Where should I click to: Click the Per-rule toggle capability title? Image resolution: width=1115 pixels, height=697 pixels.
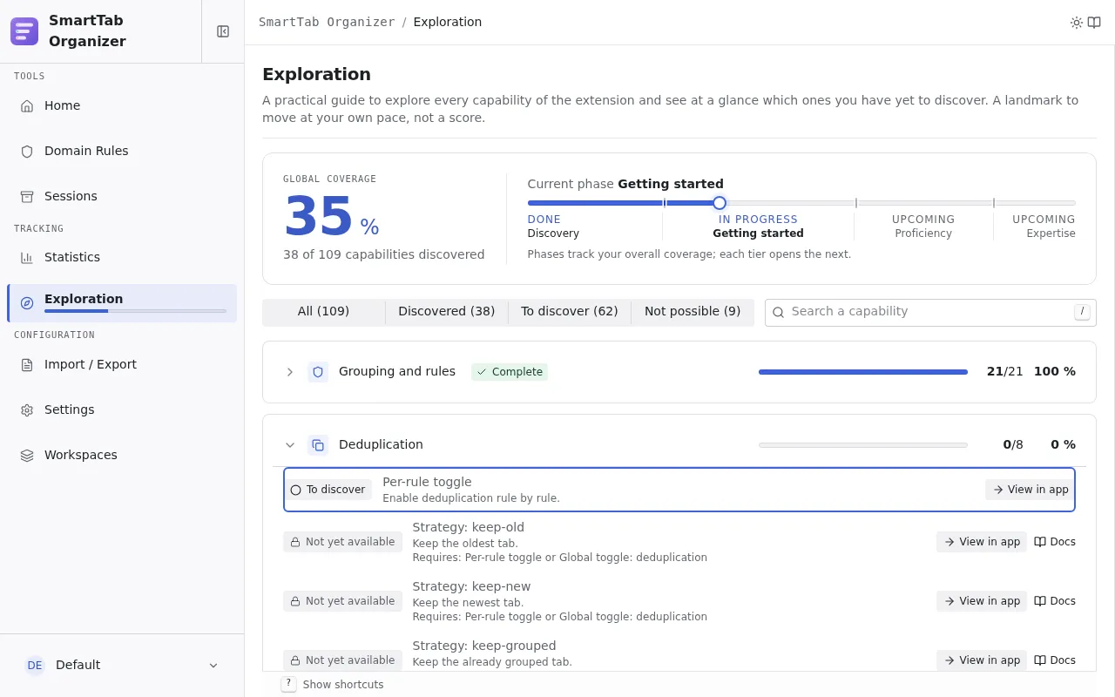pyautogui.click(x=427, y=482)
